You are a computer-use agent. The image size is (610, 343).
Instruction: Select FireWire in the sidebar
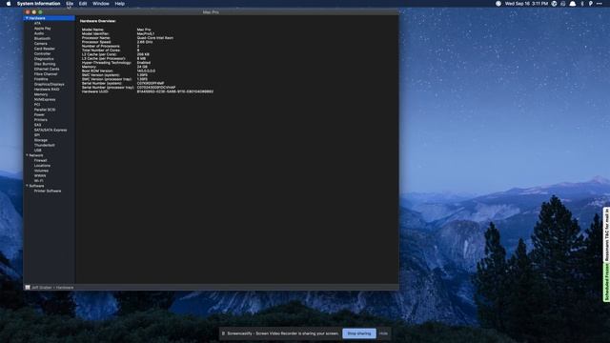click(41, 79)
